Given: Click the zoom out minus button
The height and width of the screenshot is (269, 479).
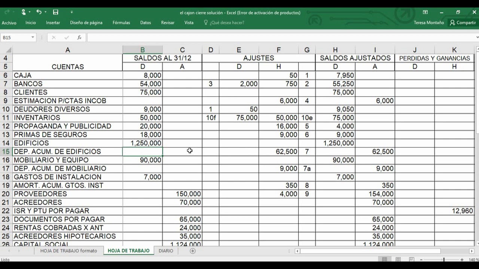Looking at the screenshot, I should [x=421, y=260].
